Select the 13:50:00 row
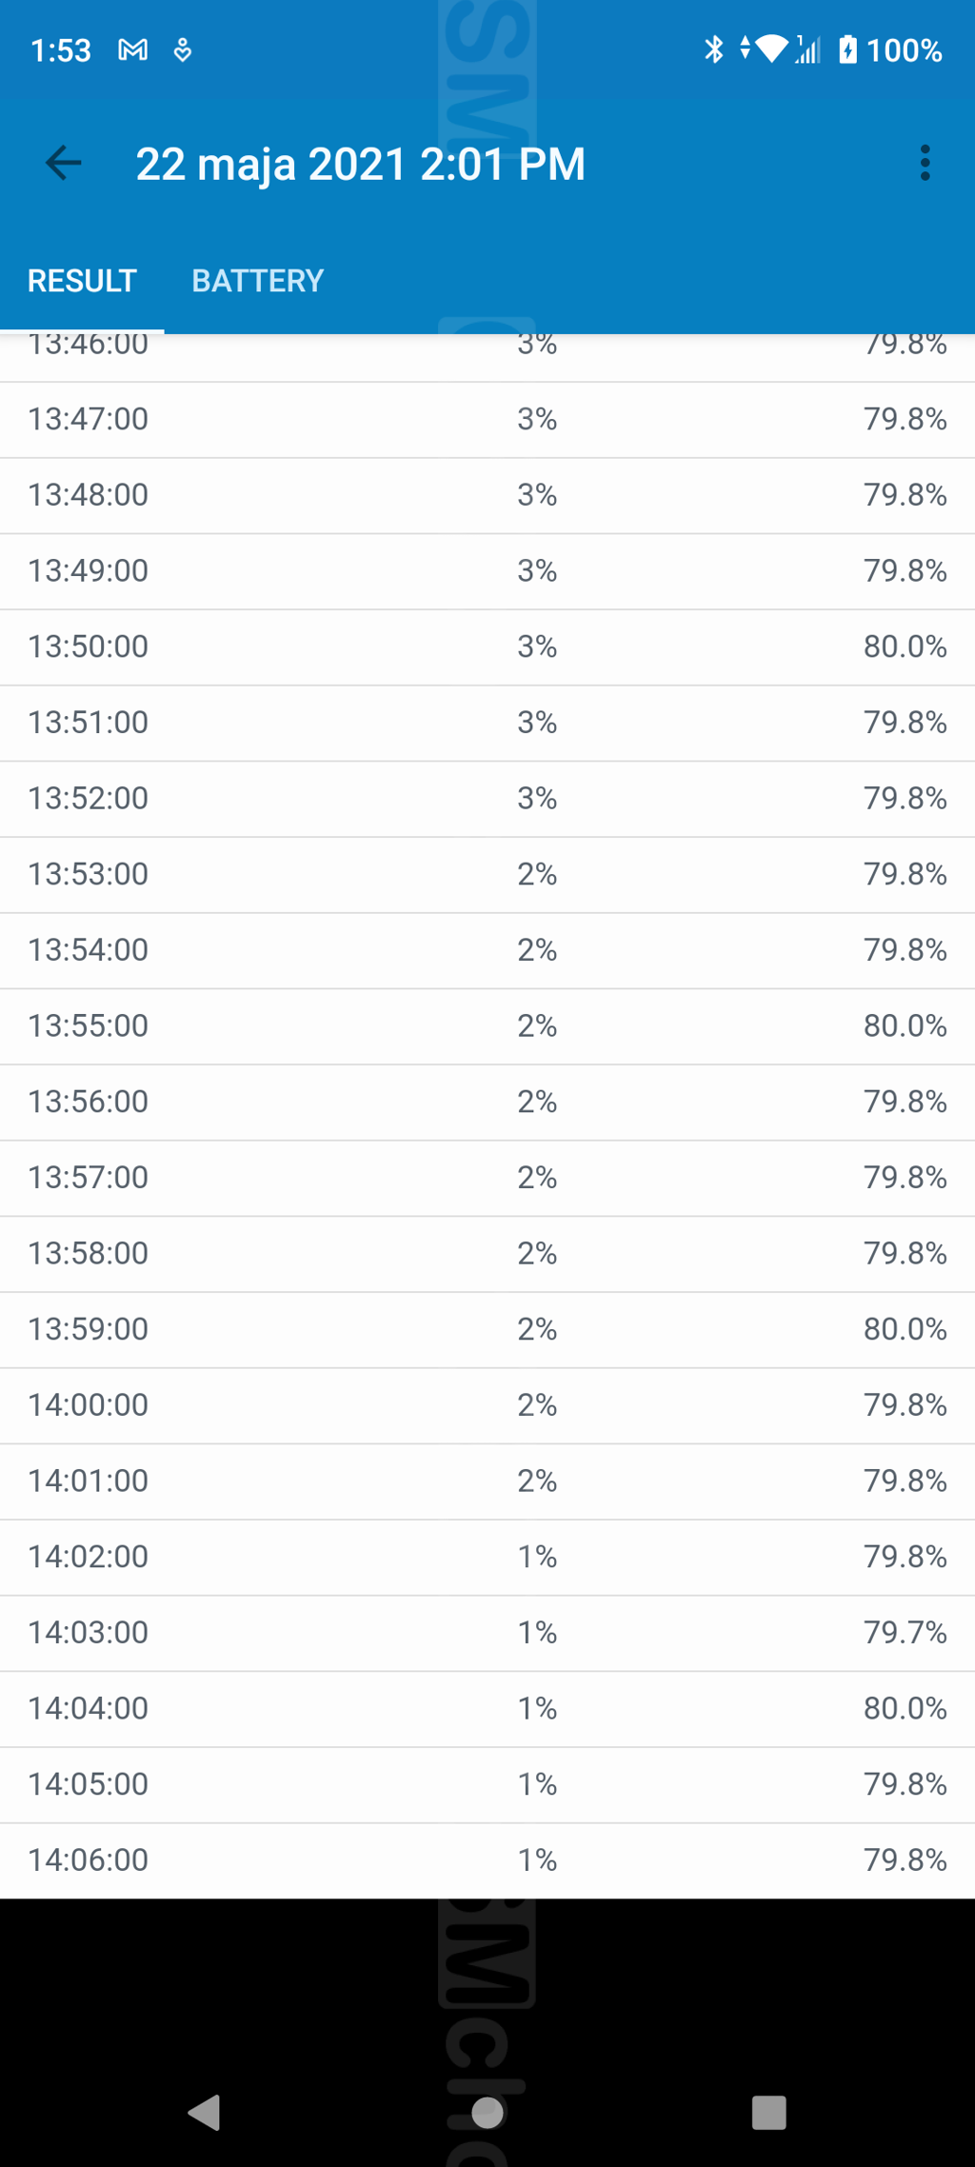This screenshot has width=975, height=2167. 487,646
